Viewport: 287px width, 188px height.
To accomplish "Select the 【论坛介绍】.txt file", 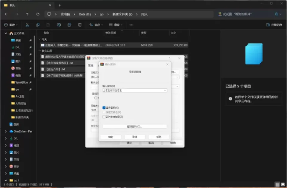I will pyautogui.click(x=56, y=69).
